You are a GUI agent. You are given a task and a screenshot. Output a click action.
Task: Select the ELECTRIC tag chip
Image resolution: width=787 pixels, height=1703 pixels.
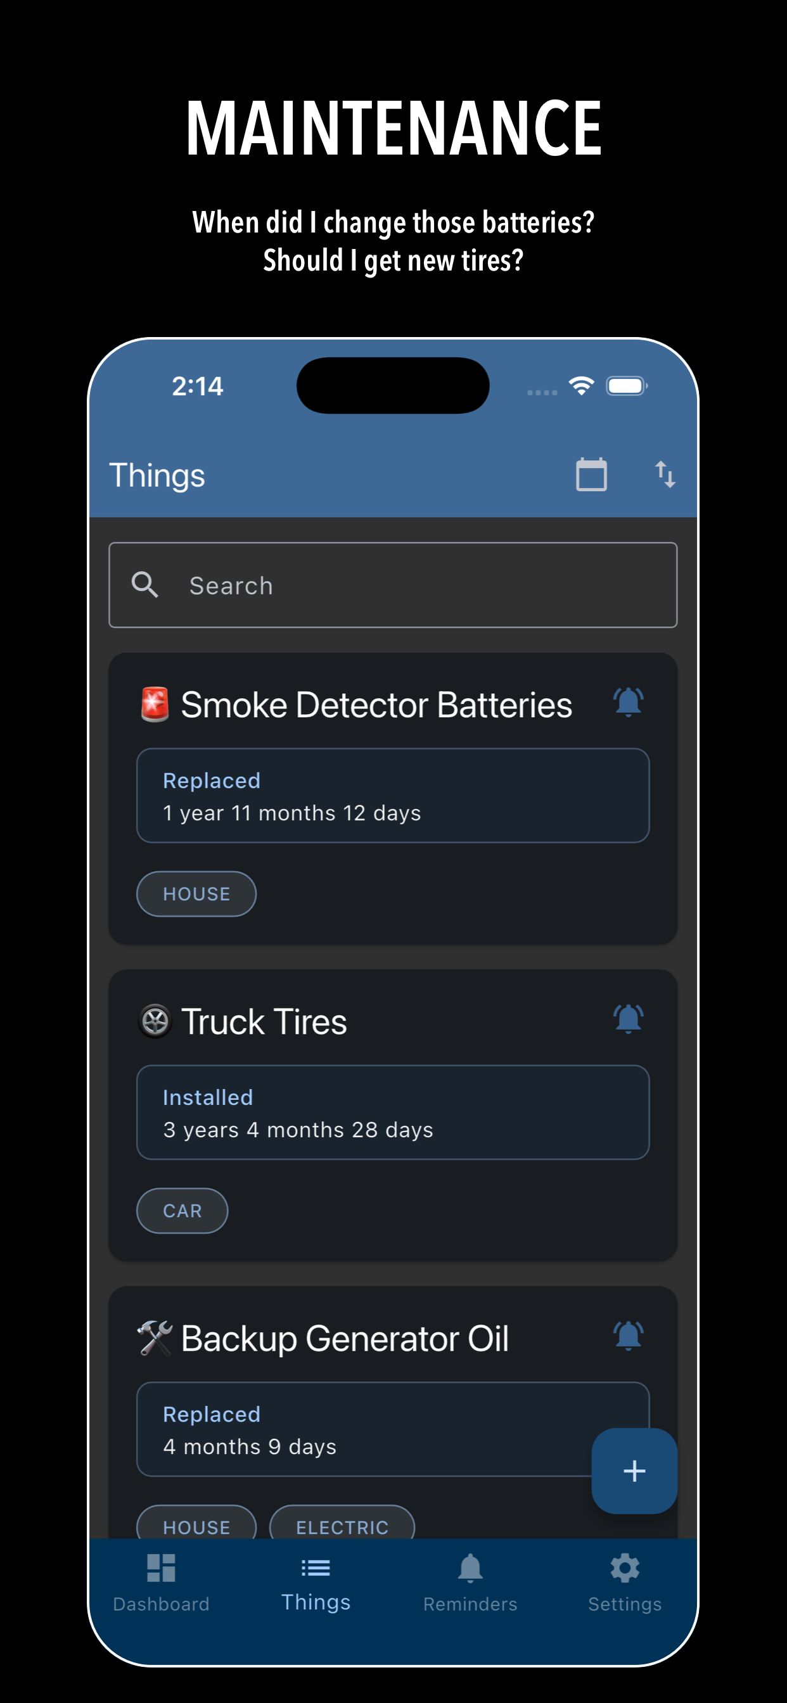[x=342, y=1526]
